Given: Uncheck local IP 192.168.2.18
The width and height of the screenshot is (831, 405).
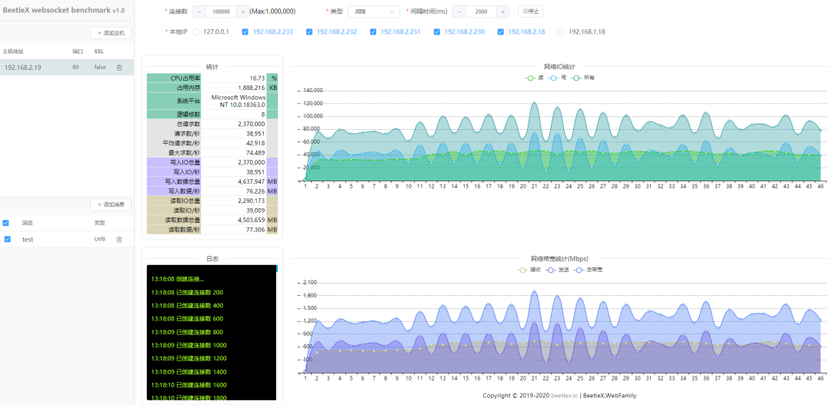Looking at the screenshot, I should click(500, 32).
